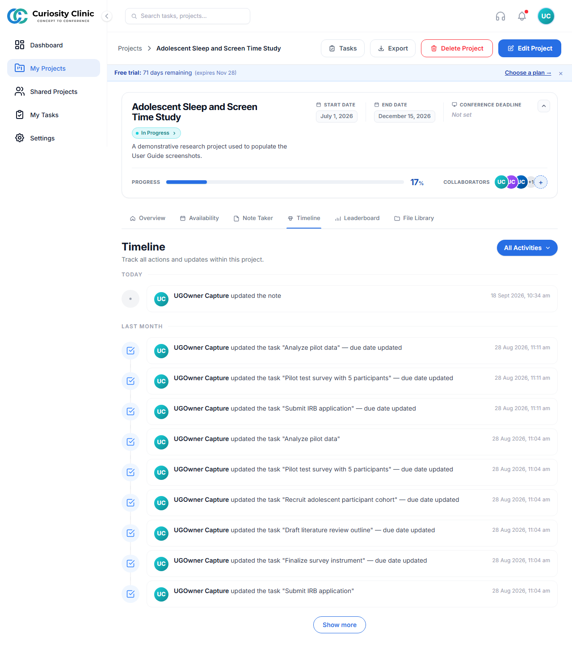Open Settings in sidebar

coord(54,138)
